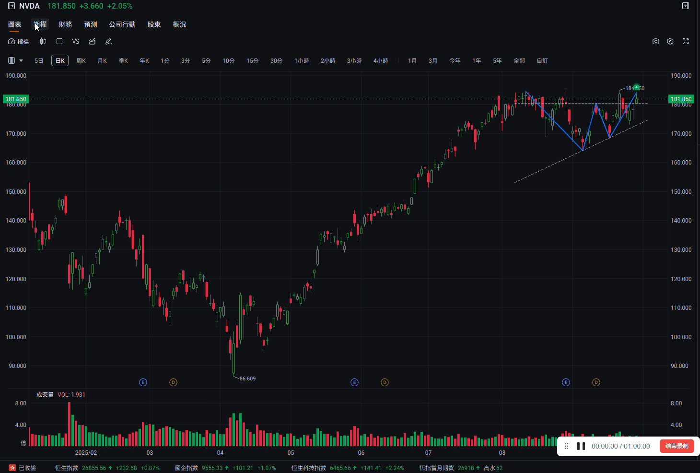
Task: Click the expand panel icon beside NVDA
Action: 12,6
